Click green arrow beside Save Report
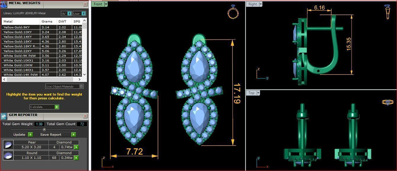 coord(73,134)
